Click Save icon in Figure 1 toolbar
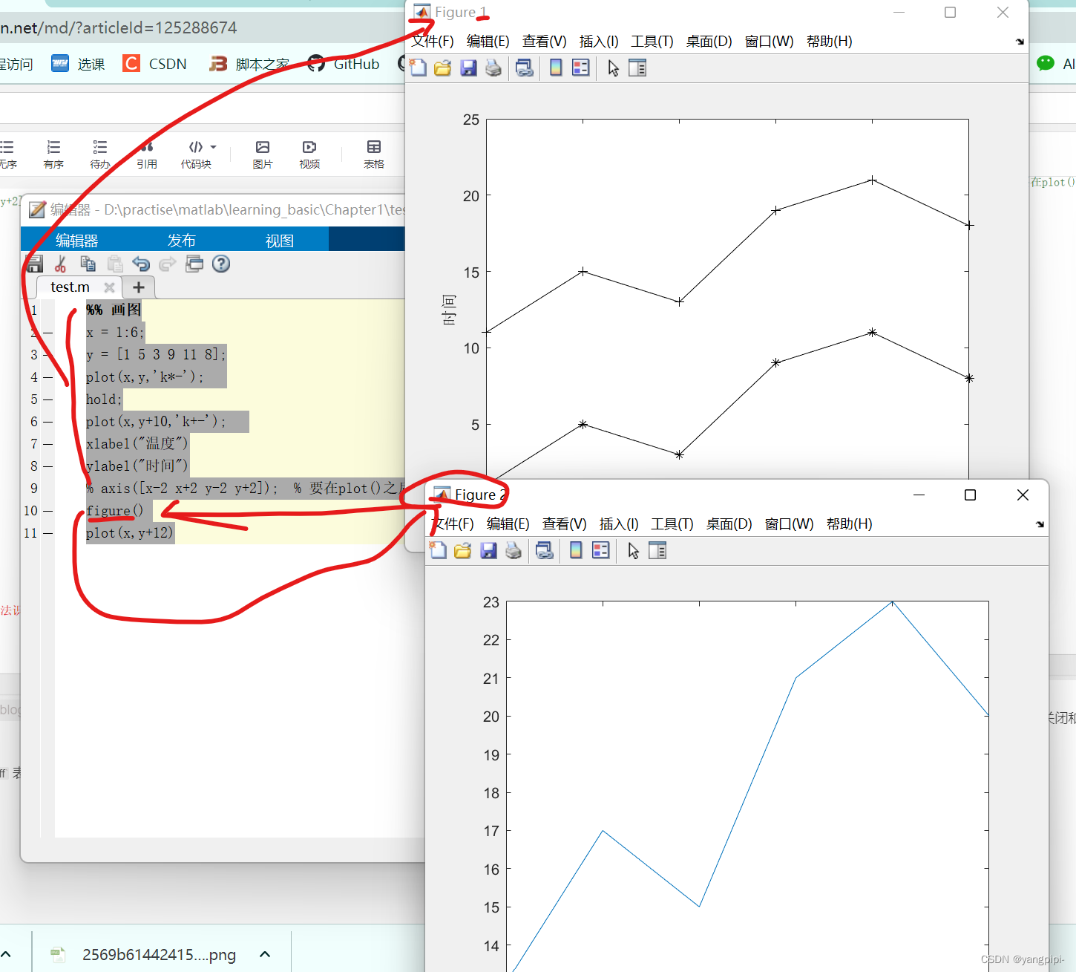The image size is (1076, 972). point(468,68)
